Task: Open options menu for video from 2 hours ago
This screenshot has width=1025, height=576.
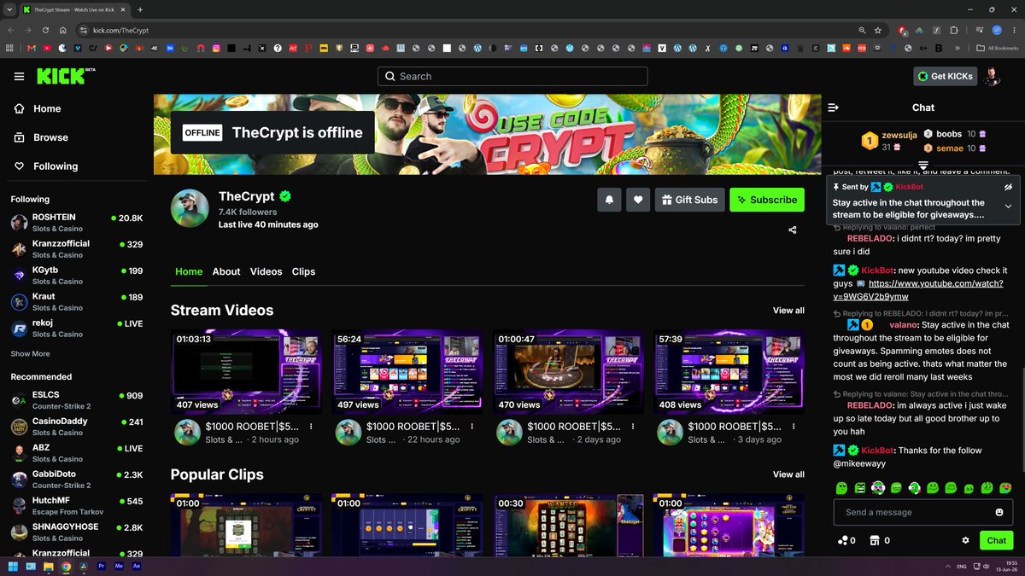Action: tap(311, 427)
